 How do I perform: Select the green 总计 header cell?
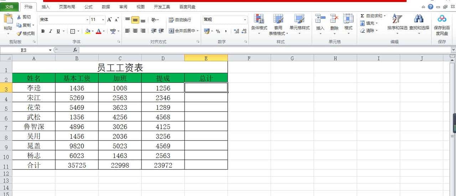coord(206,78)
